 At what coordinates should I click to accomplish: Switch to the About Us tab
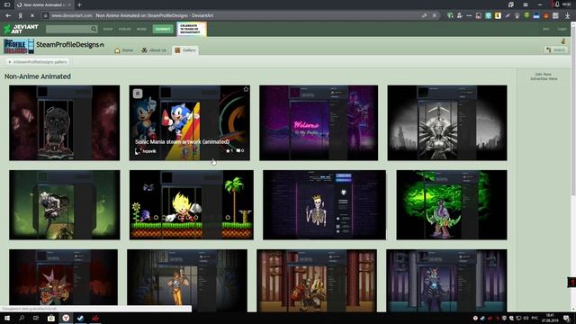[154, 50]
